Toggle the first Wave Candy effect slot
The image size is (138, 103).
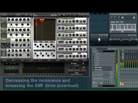point(93,68)
